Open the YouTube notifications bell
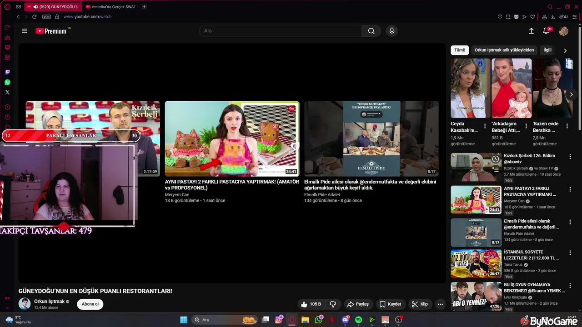The height and width of the screenshot is (327, 582). 546,31
